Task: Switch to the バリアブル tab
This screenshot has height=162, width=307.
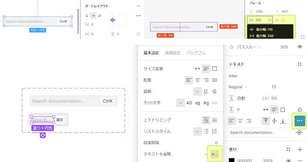Action: click(196, 53)
